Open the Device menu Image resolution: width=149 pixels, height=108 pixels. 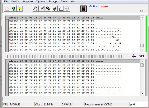click(x=15, y=2)
